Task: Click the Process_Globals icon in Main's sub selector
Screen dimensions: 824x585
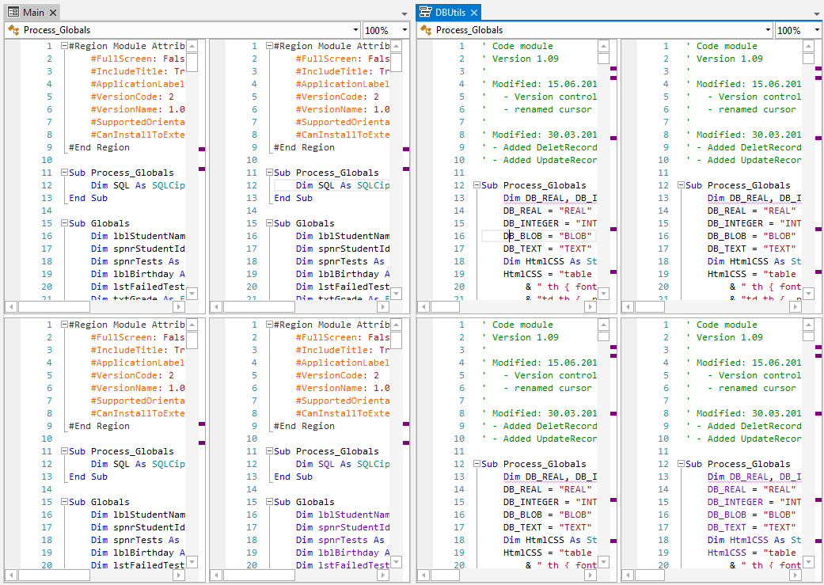Action: click(13, 30)
